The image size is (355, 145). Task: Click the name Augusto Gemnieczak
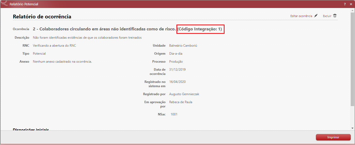[x=184, y=94]
